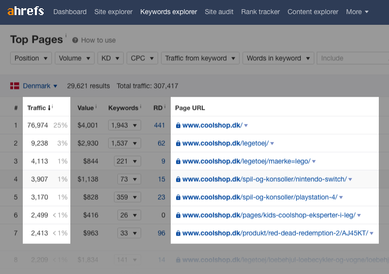
Task: Click the arrow after maerke=lego URL
Action: click(x=314, y=162)
